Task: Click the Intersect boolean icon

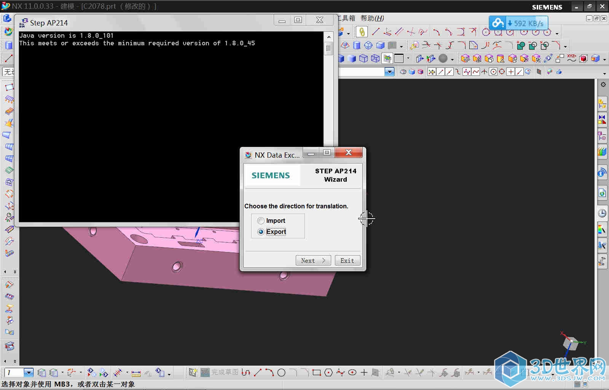Action: click(544, 46)
